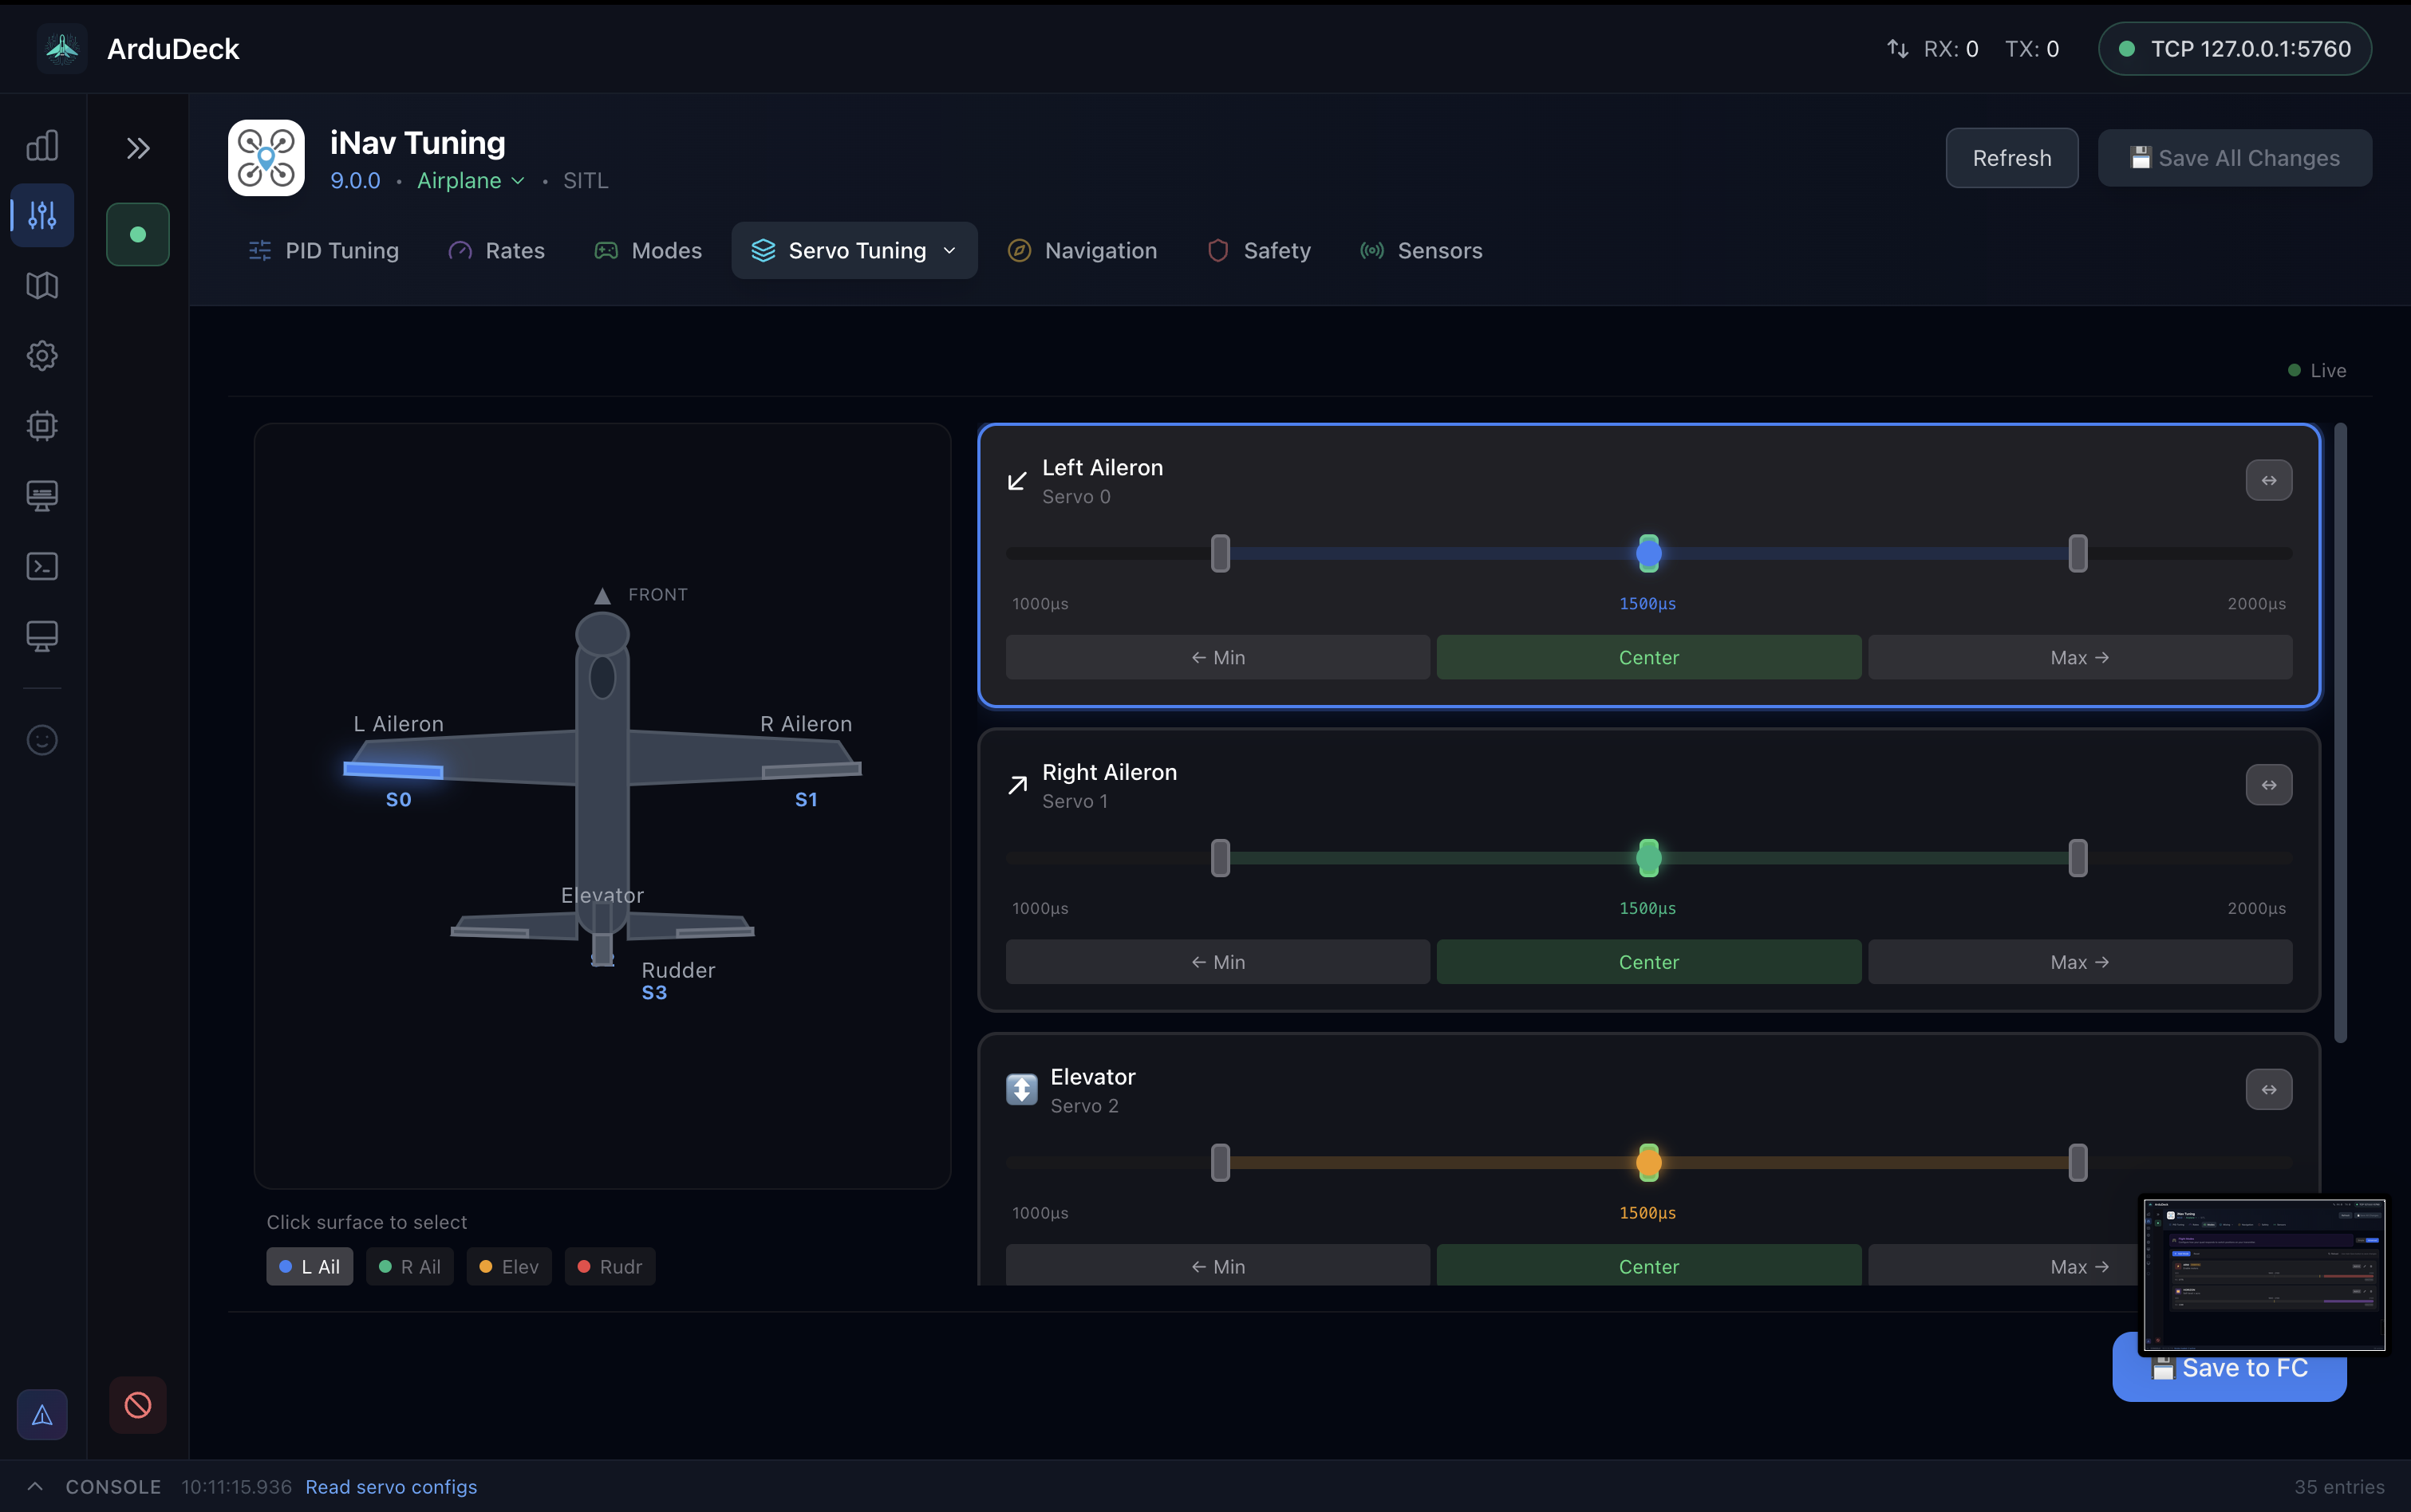Click the Right Aileron arrow icon
Viewport: 2411px width, 1512px height.
[1017, 786]
